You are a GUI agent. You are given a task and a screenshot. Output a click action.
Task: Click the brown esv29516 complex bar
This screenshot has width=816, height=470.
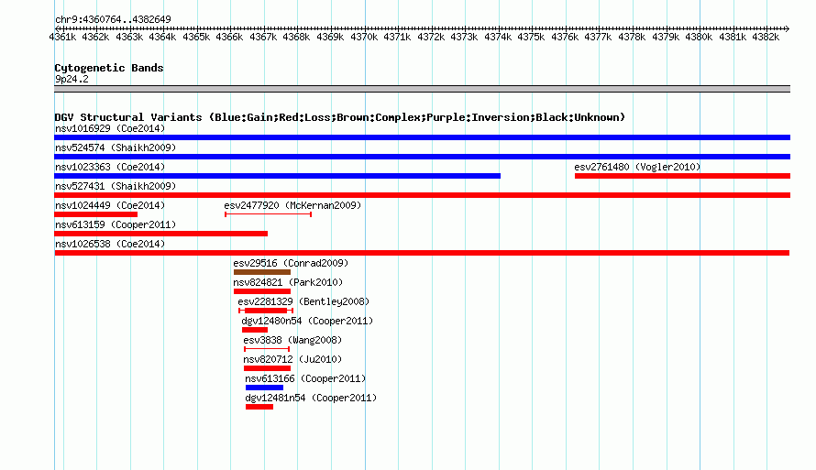click(x=262, y=272)
